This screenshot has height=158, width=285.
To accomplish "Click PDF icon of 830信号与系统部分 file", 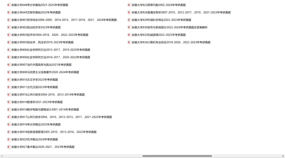I will click(x=129, y=27).
